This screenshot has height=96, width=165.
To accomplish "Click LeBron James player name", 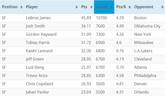I will (38, 18).
